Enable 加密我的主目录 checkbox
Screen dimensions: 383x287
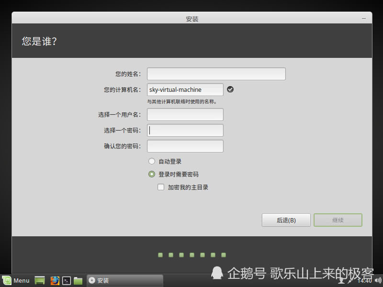161,187
